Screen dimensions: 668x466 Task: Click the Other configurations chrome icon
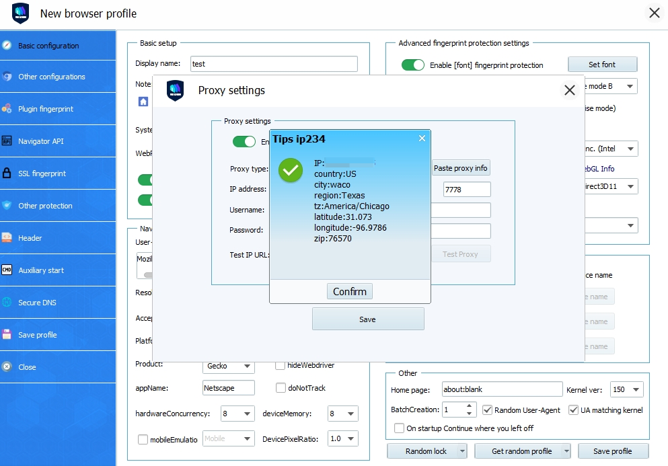click(6, 77)
